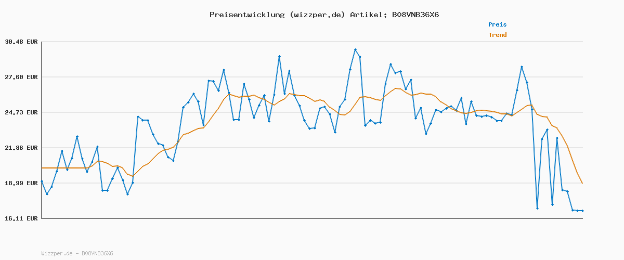The image size is (624, 260).
Task: Click the 16.11 EUR y-axis label
Action: (x=21, y=218)
